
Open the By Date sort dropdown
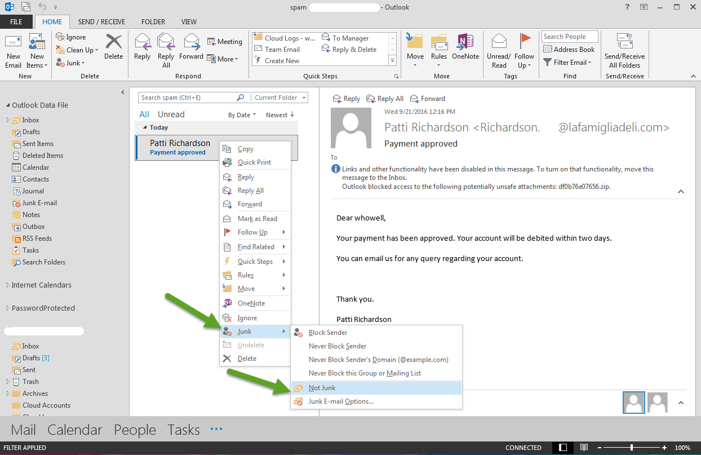(242, 115)
